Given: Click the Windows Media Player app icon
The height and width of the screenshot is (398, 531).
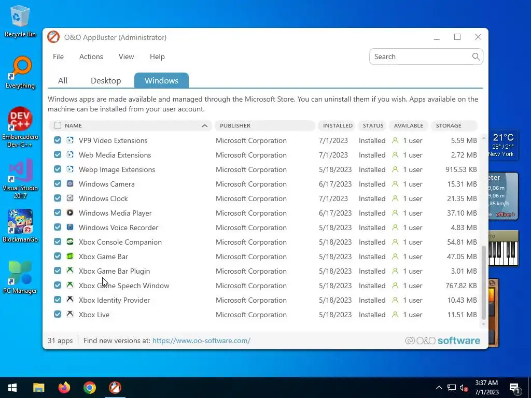Looking at the screenshot, I should pos(70,213).
